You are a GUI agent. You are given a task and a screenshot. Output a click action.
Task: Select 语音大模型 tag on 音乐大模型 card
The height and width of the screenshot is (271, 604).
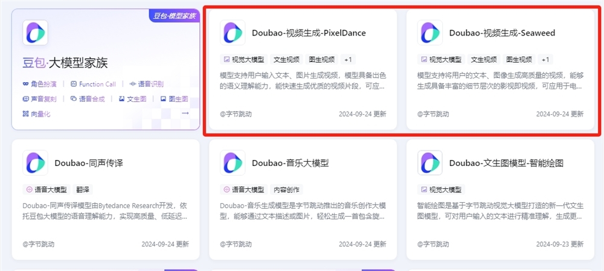(244, 190)
